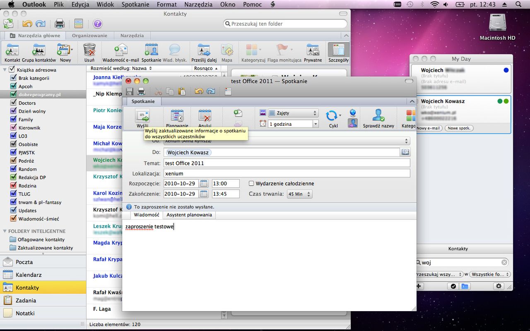This screenshot has width=530, height=331.
Task: Click the Przeszukaj ten folder search box
Action: coord(285,24)
